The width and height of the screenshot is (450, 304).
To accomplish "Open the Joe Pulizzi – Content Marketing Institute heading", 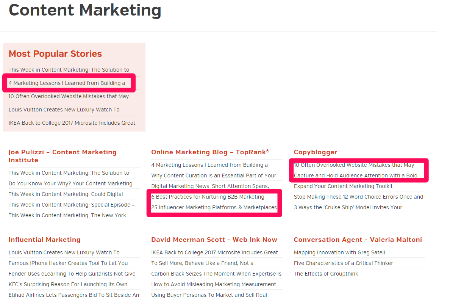I will (62, 156).
